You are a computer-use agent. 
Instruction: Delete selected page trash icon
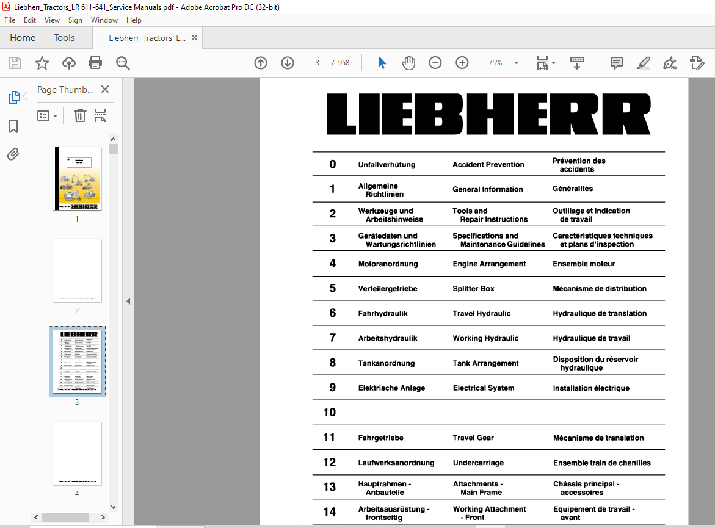coord(80,115)
